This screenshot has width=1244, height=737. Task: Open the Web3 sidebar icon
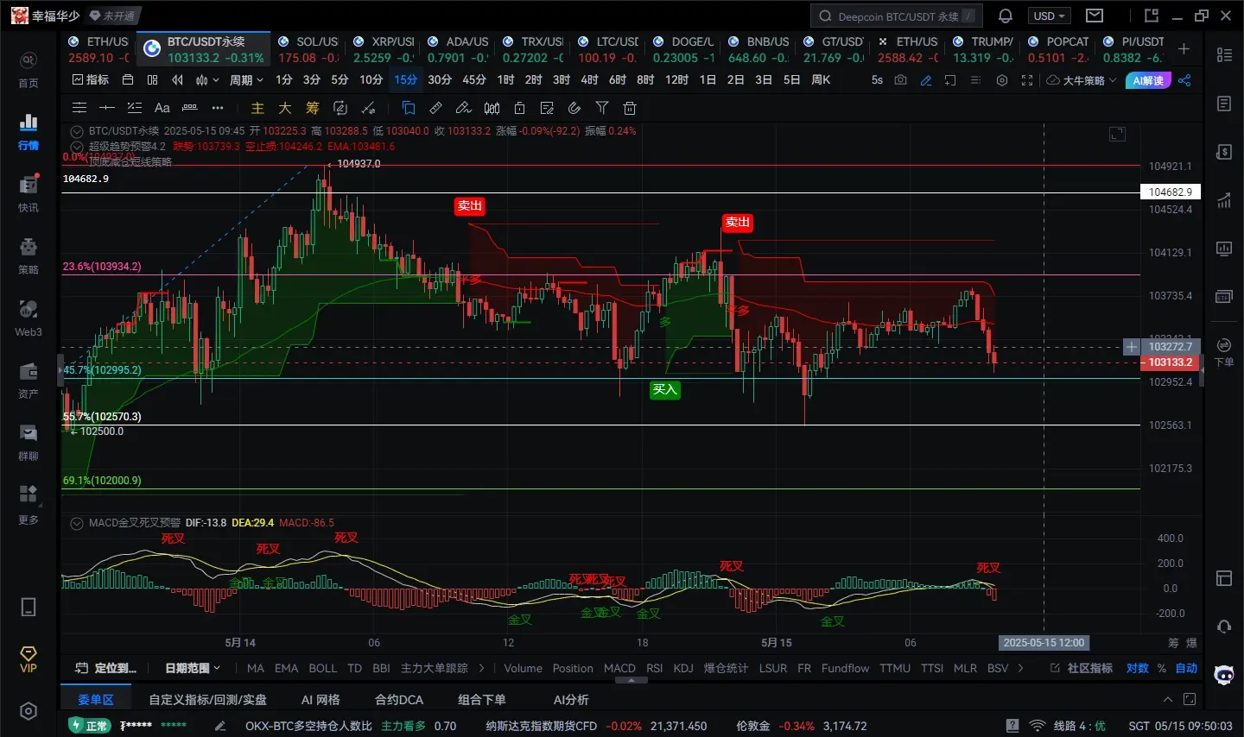pos(29,318)
